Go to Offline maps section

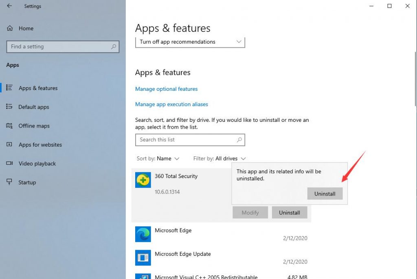click(34, 126)
